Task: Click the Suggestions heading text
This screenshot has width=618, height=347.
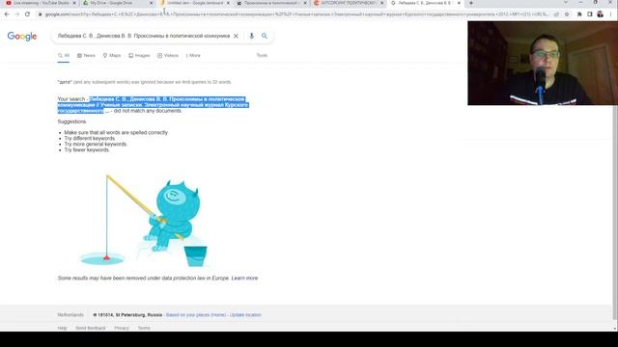Action: (x=71, y=122)
